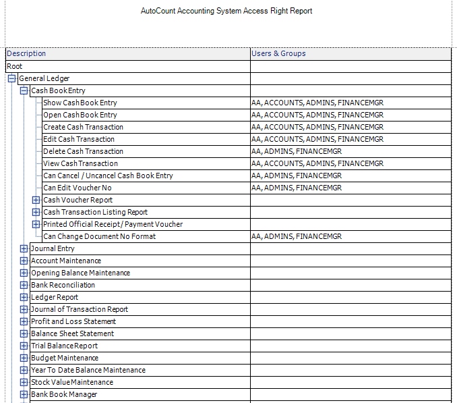Click users cell for View Cash Transaction
This screenshot has height=403, width=457.
click(351, 164)
